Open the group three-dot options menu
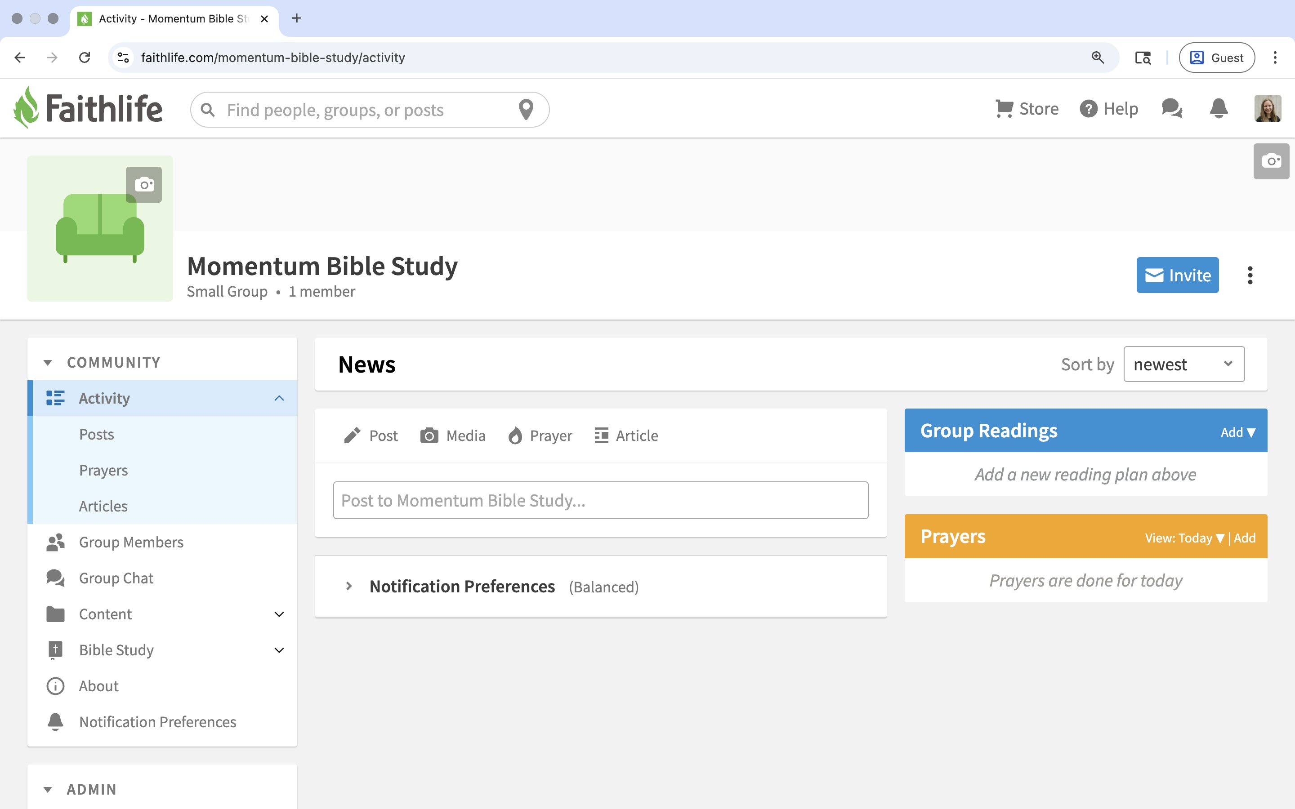 click(x=1250, y=275)
